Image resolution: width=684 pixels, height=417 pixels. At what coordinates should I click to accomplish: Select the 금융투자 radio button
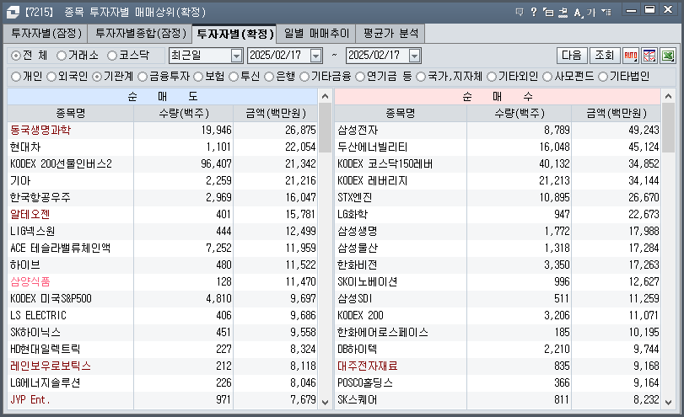coord(143,77)
